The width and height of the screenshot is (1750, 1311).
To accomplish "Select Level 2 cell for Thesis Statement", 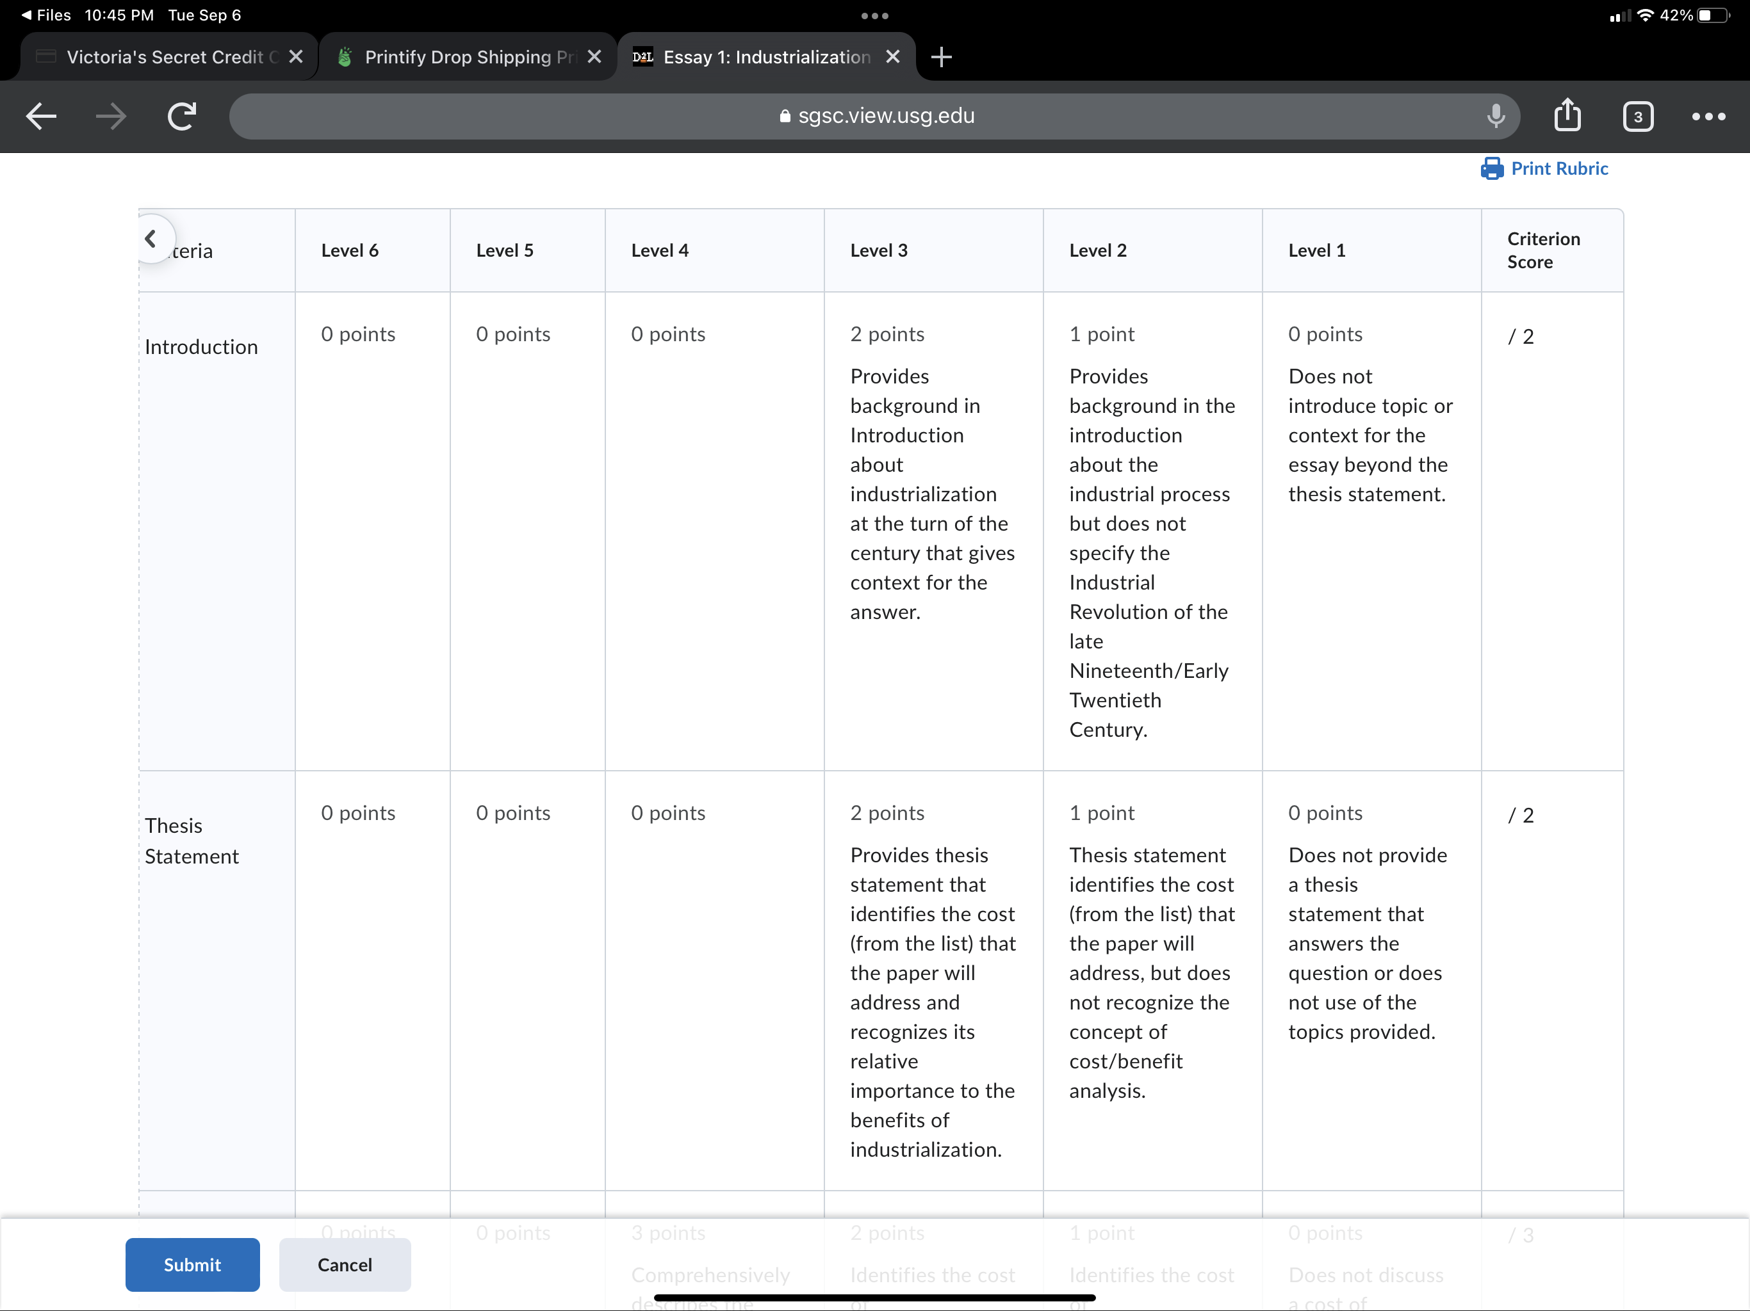I will tap(1152, 981).
